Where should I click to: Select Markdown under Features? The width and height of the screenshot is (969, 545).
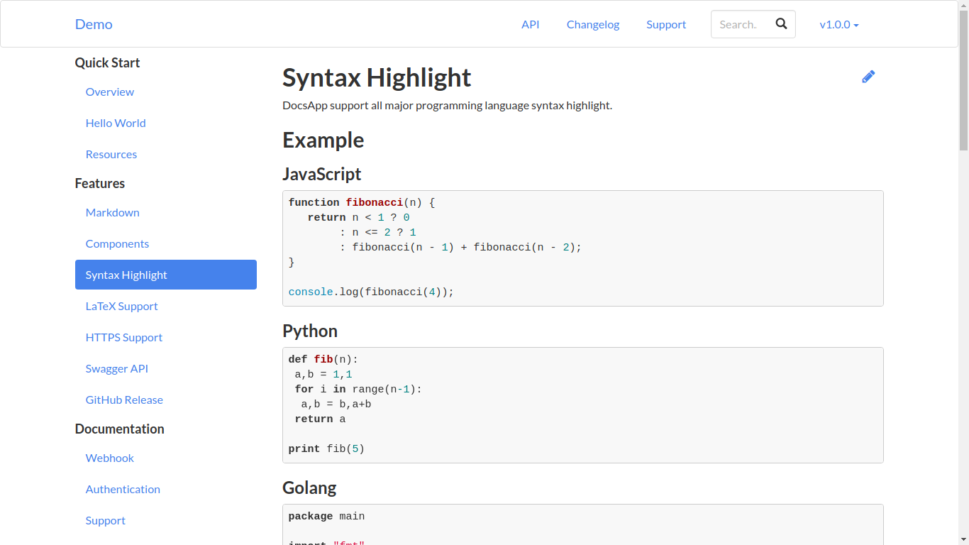coord(112,212)
